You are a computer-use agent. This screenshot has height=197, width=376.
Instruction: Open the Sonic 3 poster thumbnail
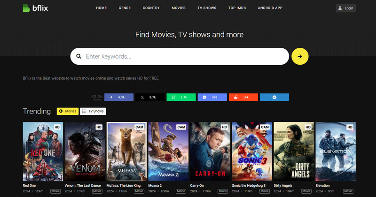[252, 152]
